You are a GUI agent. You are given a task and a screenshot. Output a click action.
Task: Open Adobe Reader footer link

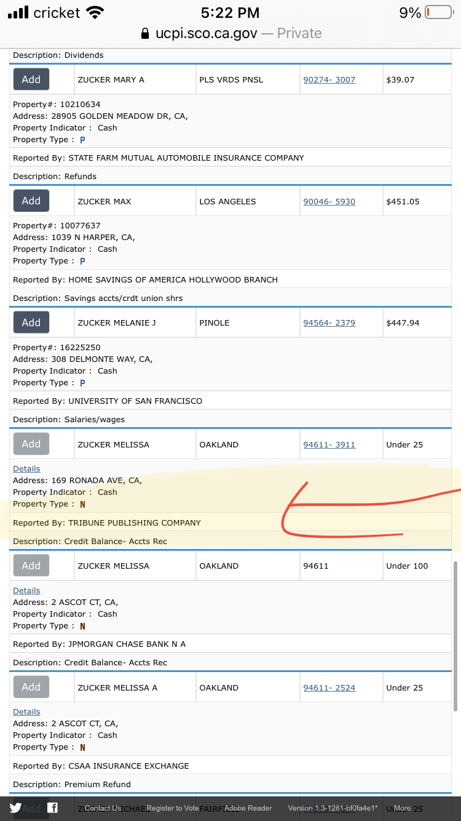pyautogui.click(x=248, y=808)
